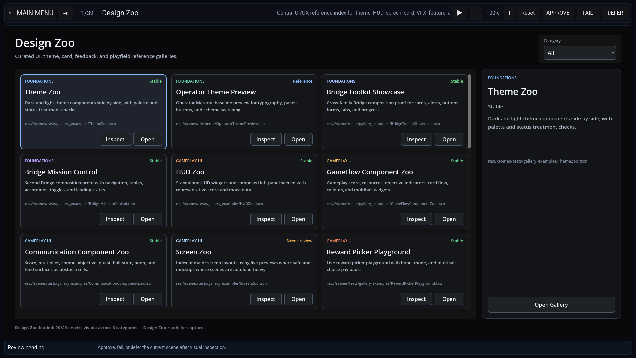This screenshot has width=636, height=358.
Task: Open GameFlow Component Zoo
Action: [x=449, y=219]
